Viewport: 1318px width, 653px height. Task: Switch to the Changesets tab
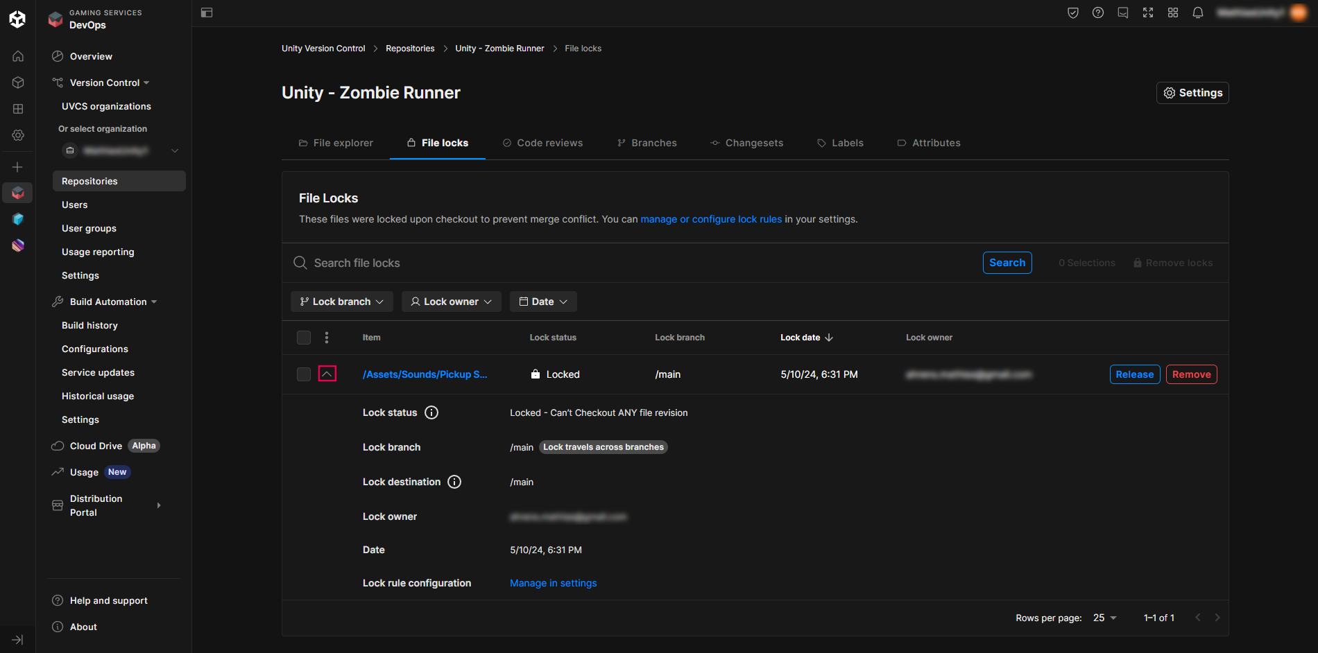pyautogui.click(x=746, y=143)
